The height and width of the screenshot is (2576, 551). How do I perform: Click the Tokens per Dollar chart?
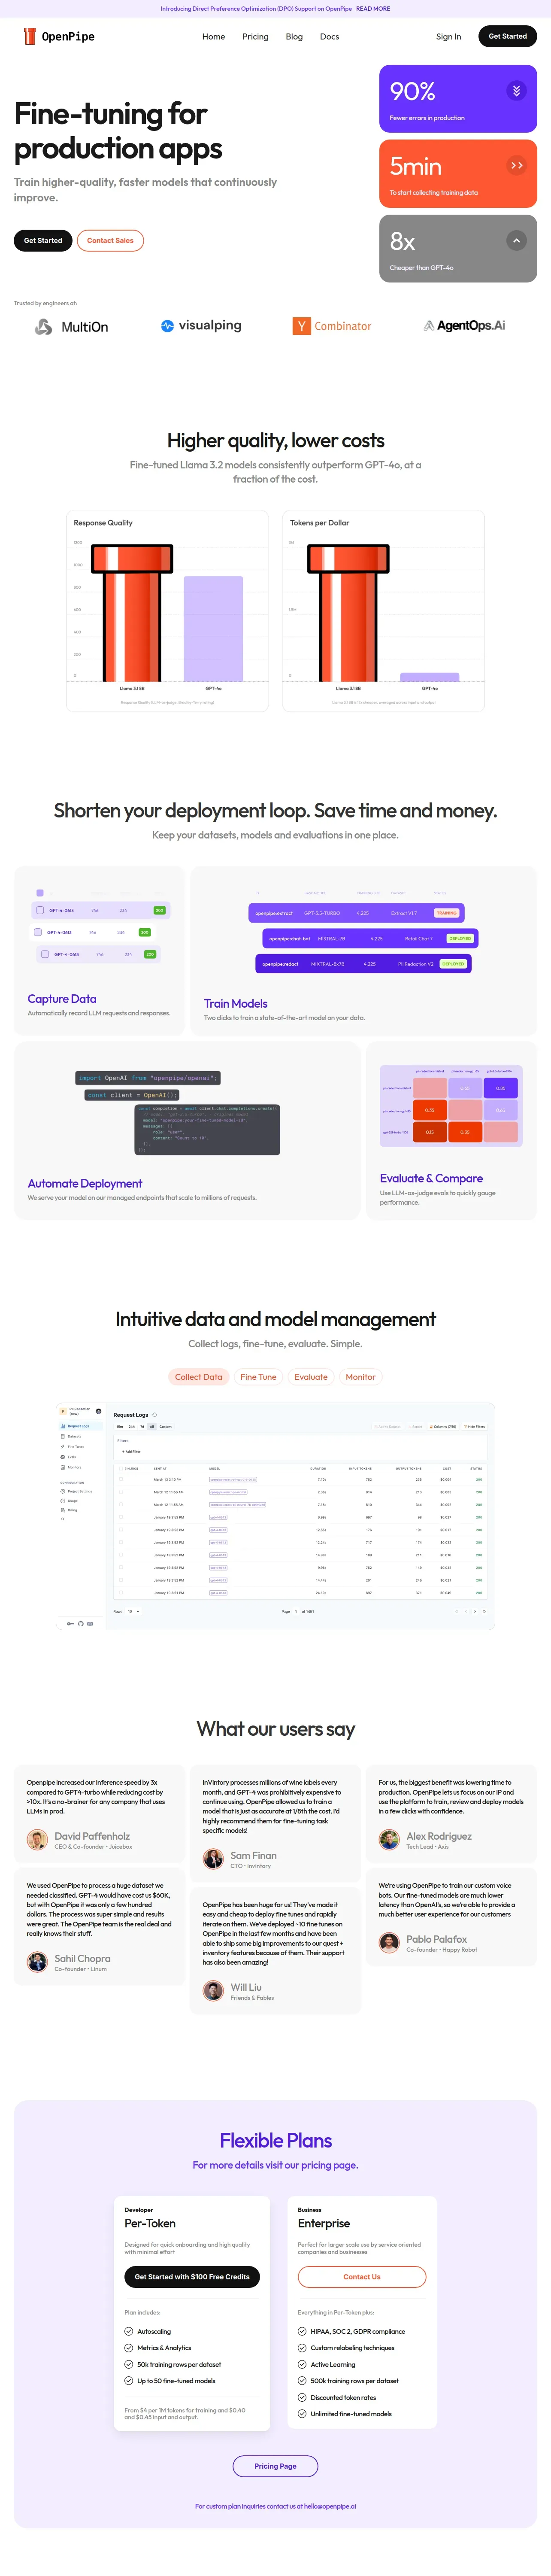pos(383,611)
